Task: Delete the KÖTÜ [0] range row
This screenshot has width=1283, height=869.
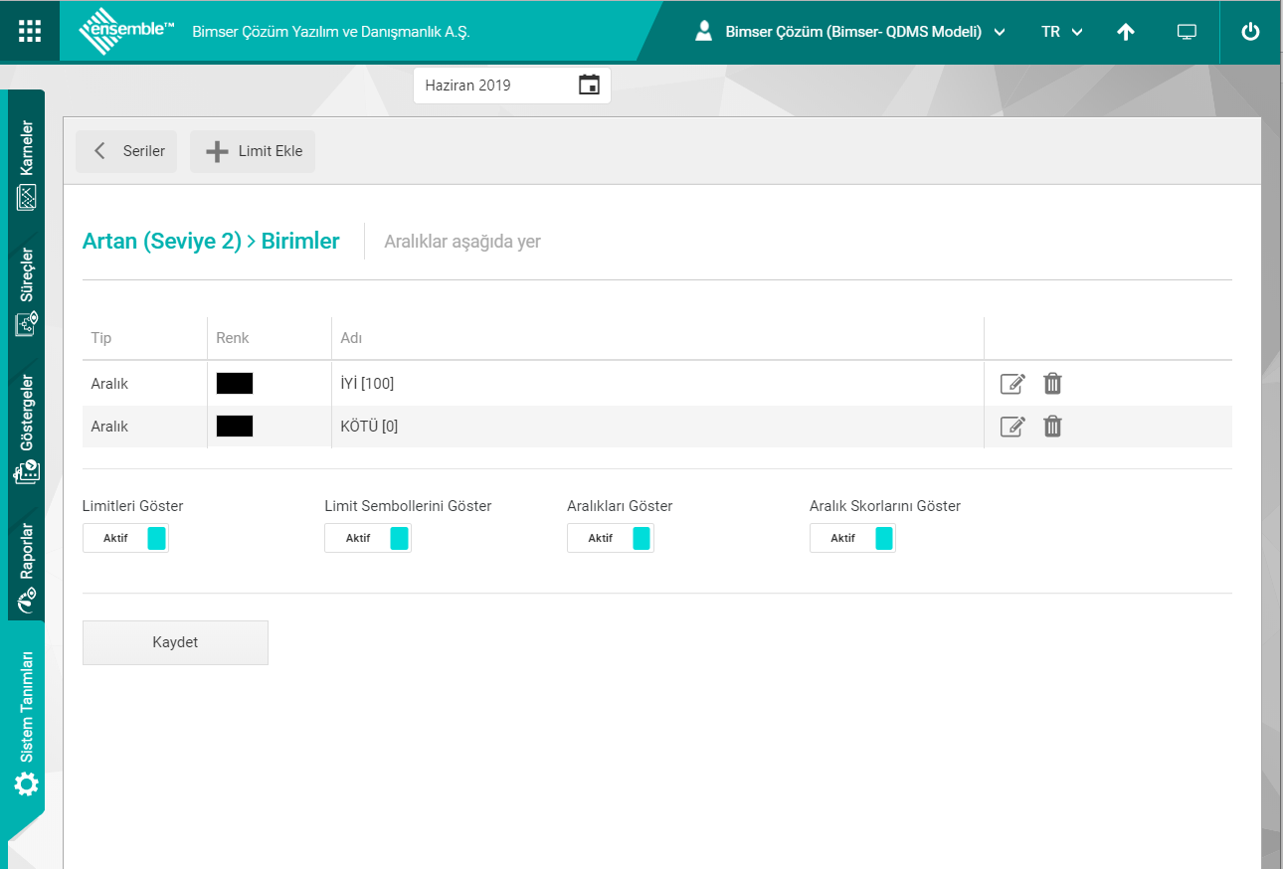Action: pyautogui.click(x=1052, y=427)
